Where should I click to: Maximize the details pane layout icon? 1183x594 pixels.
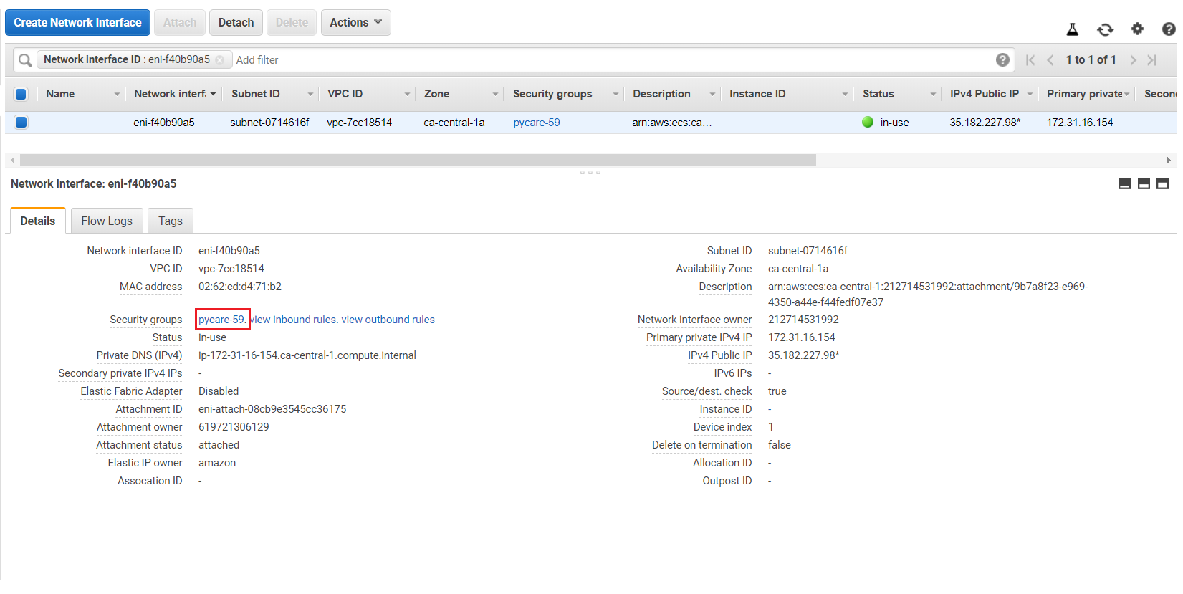(x=1162, y=183)
